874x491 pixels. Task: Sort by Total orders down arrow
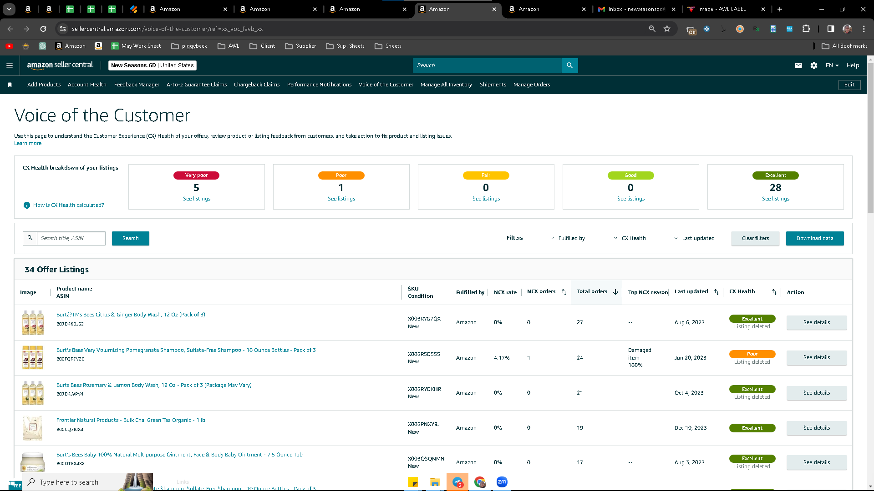(x=615, y=292)
